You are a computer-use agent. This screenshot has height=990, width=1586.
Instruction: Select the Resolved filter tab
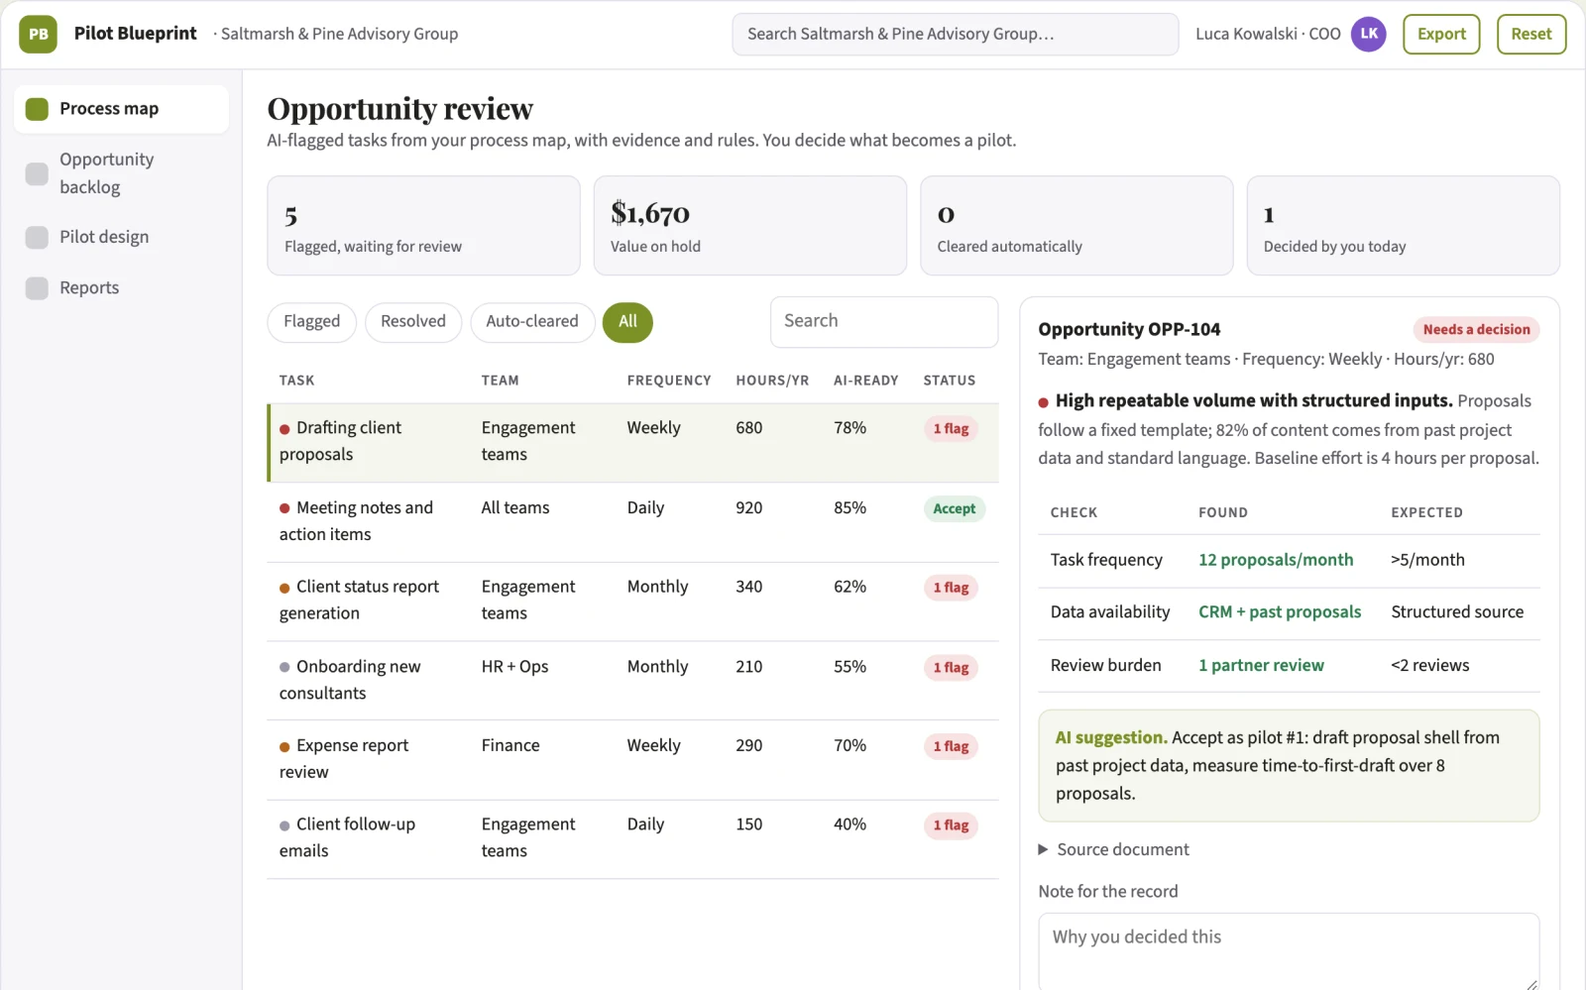[x=413, y=322]
